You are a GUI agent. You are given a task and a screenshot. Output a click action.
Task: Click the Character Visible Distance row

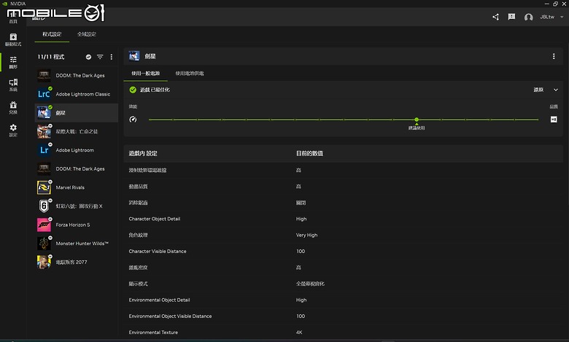[343, 252]
